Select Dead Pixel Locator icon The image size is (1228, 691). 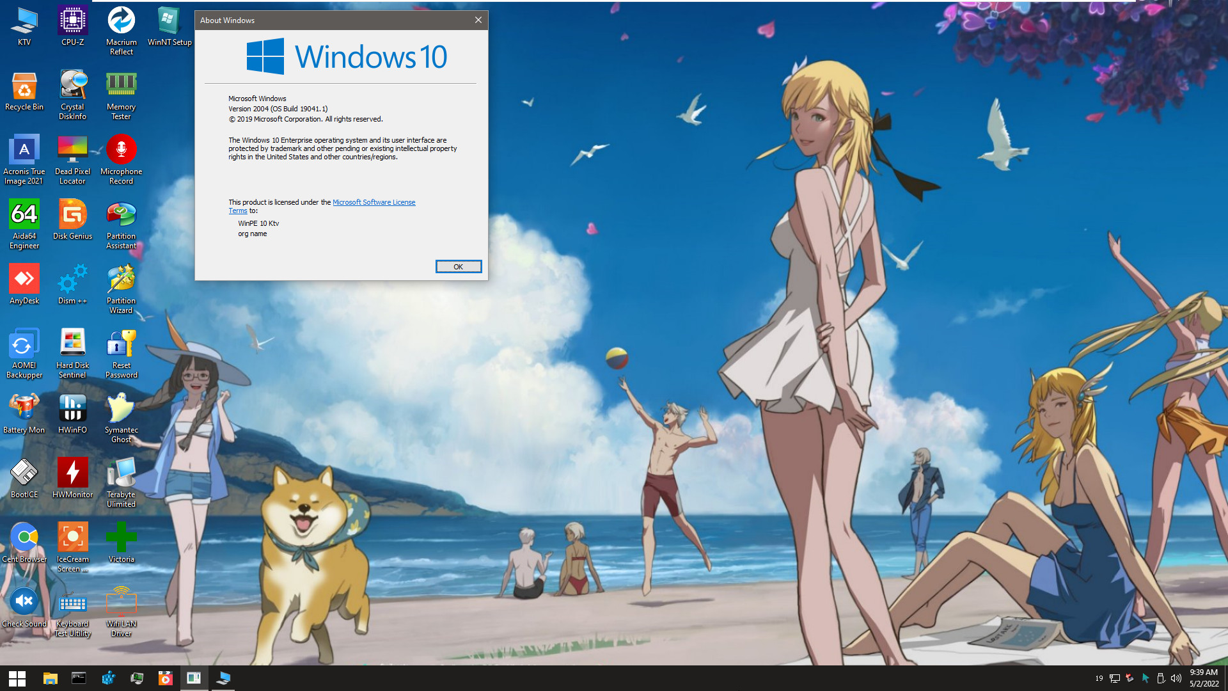pyautogui.click(x=73, y=160)
